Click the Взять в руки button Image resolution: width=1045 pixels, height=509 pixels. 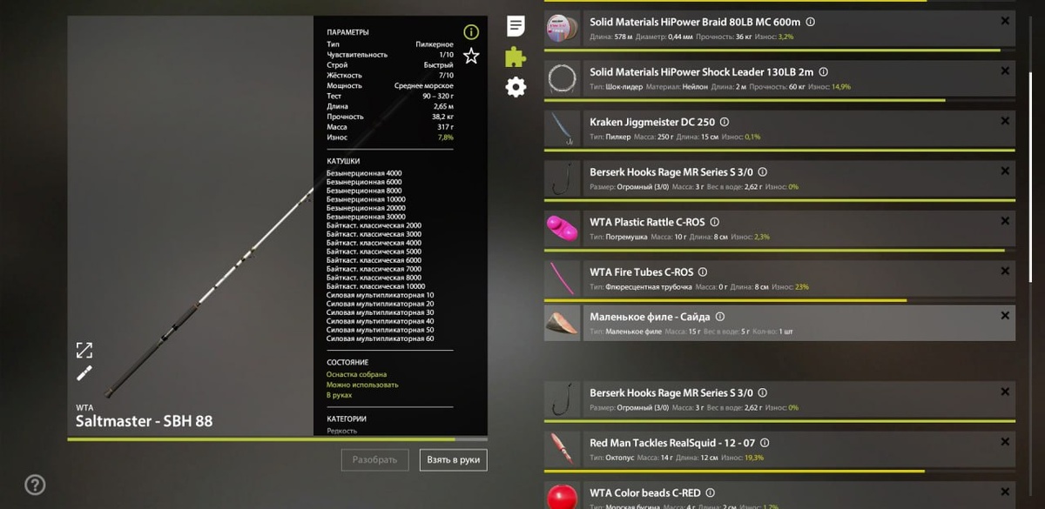(x=453, y=459)
